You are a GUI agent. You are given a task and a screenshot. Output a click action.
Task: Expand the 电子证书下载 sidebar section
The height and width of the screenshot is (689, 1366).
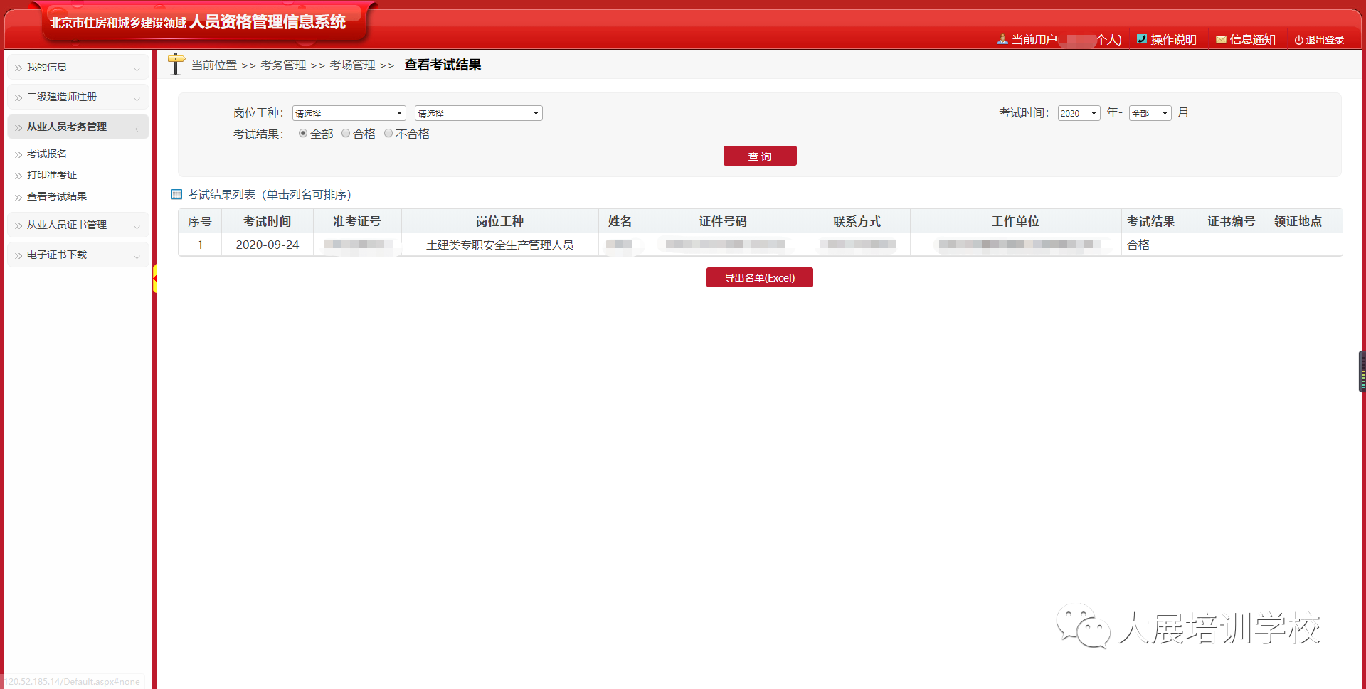tap(78, 255)
